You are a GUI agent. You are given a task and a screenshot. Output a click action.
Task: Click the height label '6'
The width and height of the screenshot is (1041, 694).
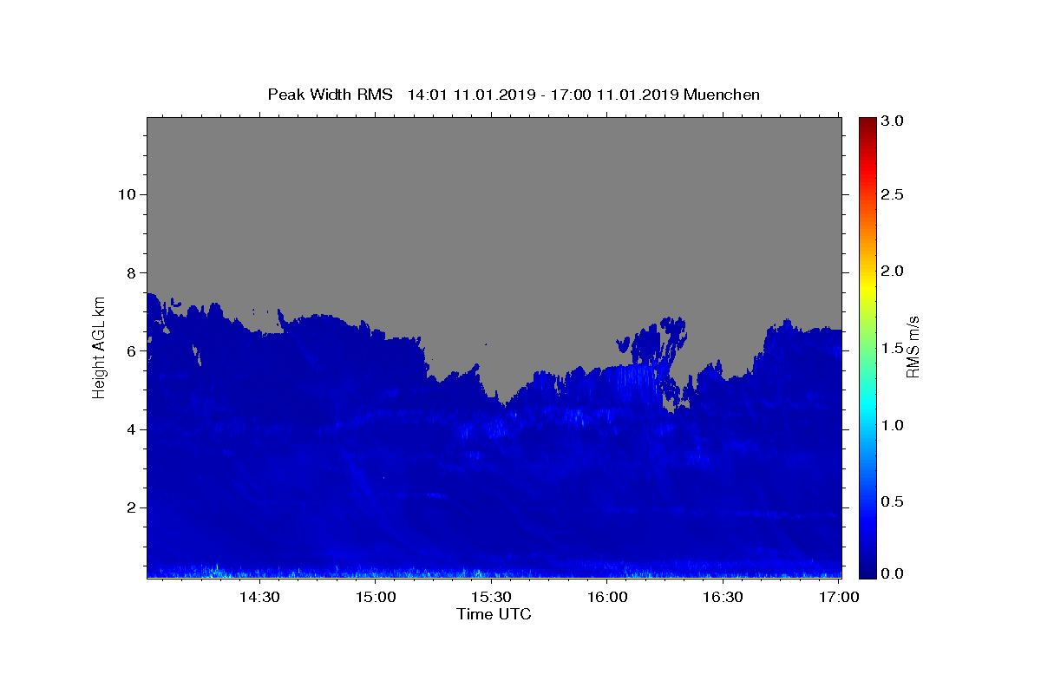[x=129, y=351]
